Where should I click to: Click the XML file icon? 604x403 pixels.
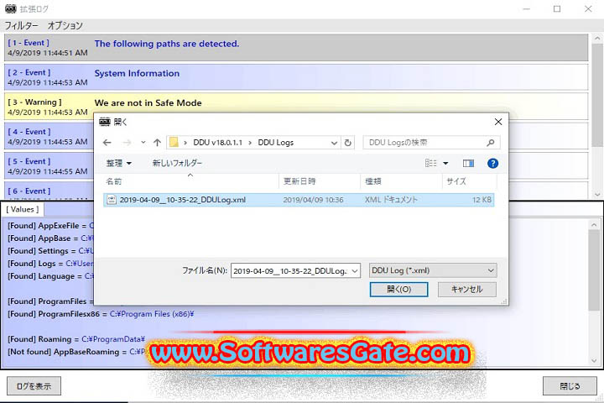click(x=112, y=200)
